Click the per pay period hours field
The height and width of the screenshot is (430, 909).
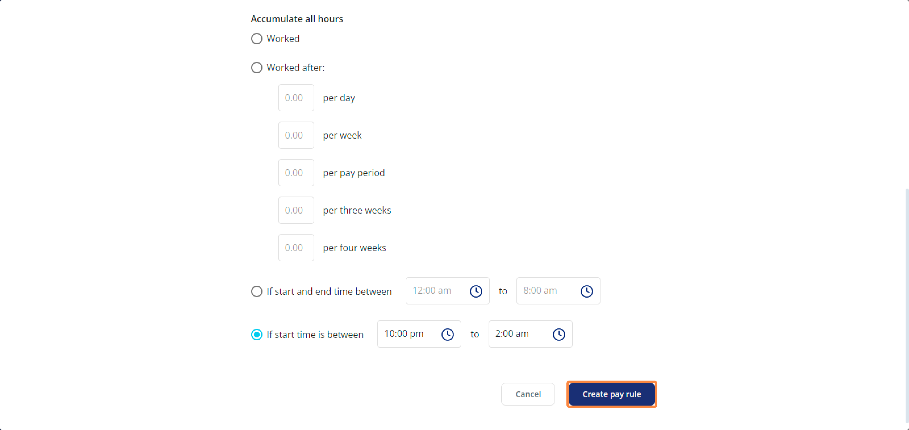296,172
